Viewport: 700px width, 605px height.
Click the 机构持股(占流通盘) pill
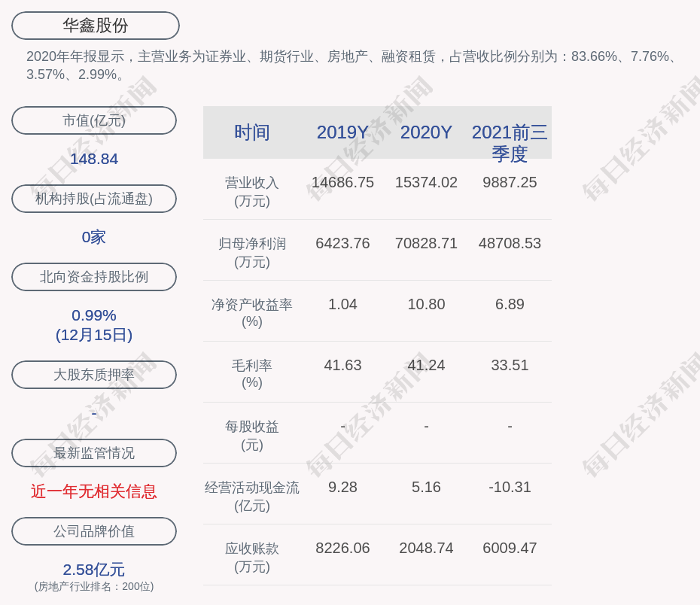tap(94, 199)
